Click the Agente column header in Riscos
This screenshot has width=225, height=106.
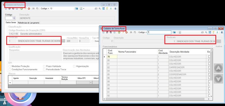point(20,78)
